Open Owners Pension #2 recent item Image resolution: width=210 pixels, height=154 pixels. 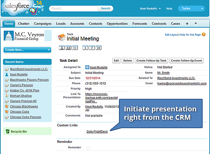pos(23,101)
